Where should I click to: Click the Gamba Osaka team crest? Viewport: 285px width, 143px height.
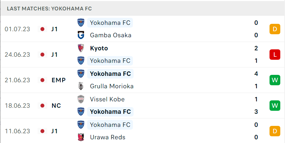click(x=81, y=35)
